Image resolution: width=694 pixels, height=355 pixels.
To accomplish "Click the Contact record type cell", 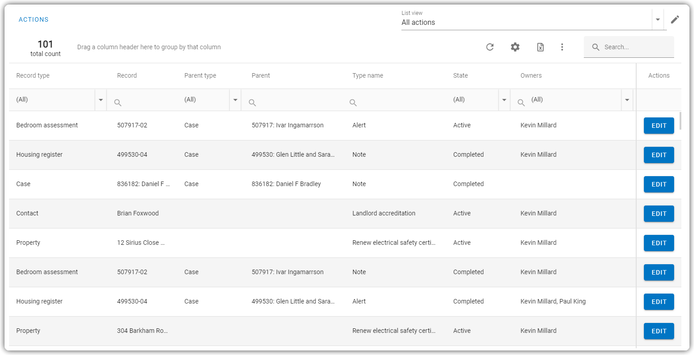I will [x=27, y=213].
